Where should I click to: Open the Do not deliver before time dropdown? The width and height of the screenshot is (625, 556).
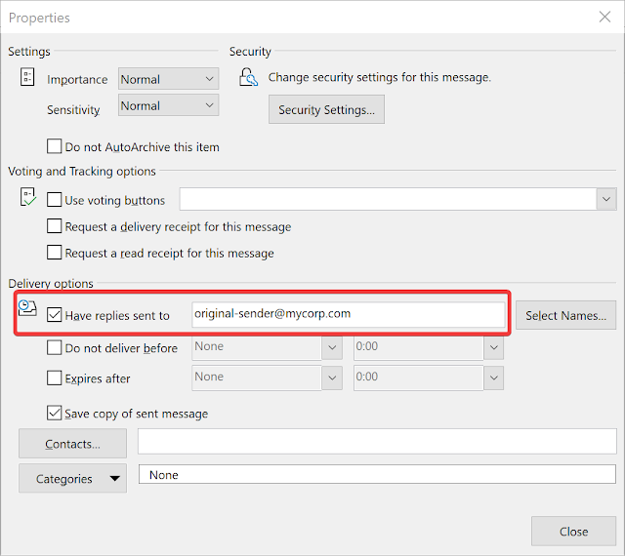click(x=493, y=347)
